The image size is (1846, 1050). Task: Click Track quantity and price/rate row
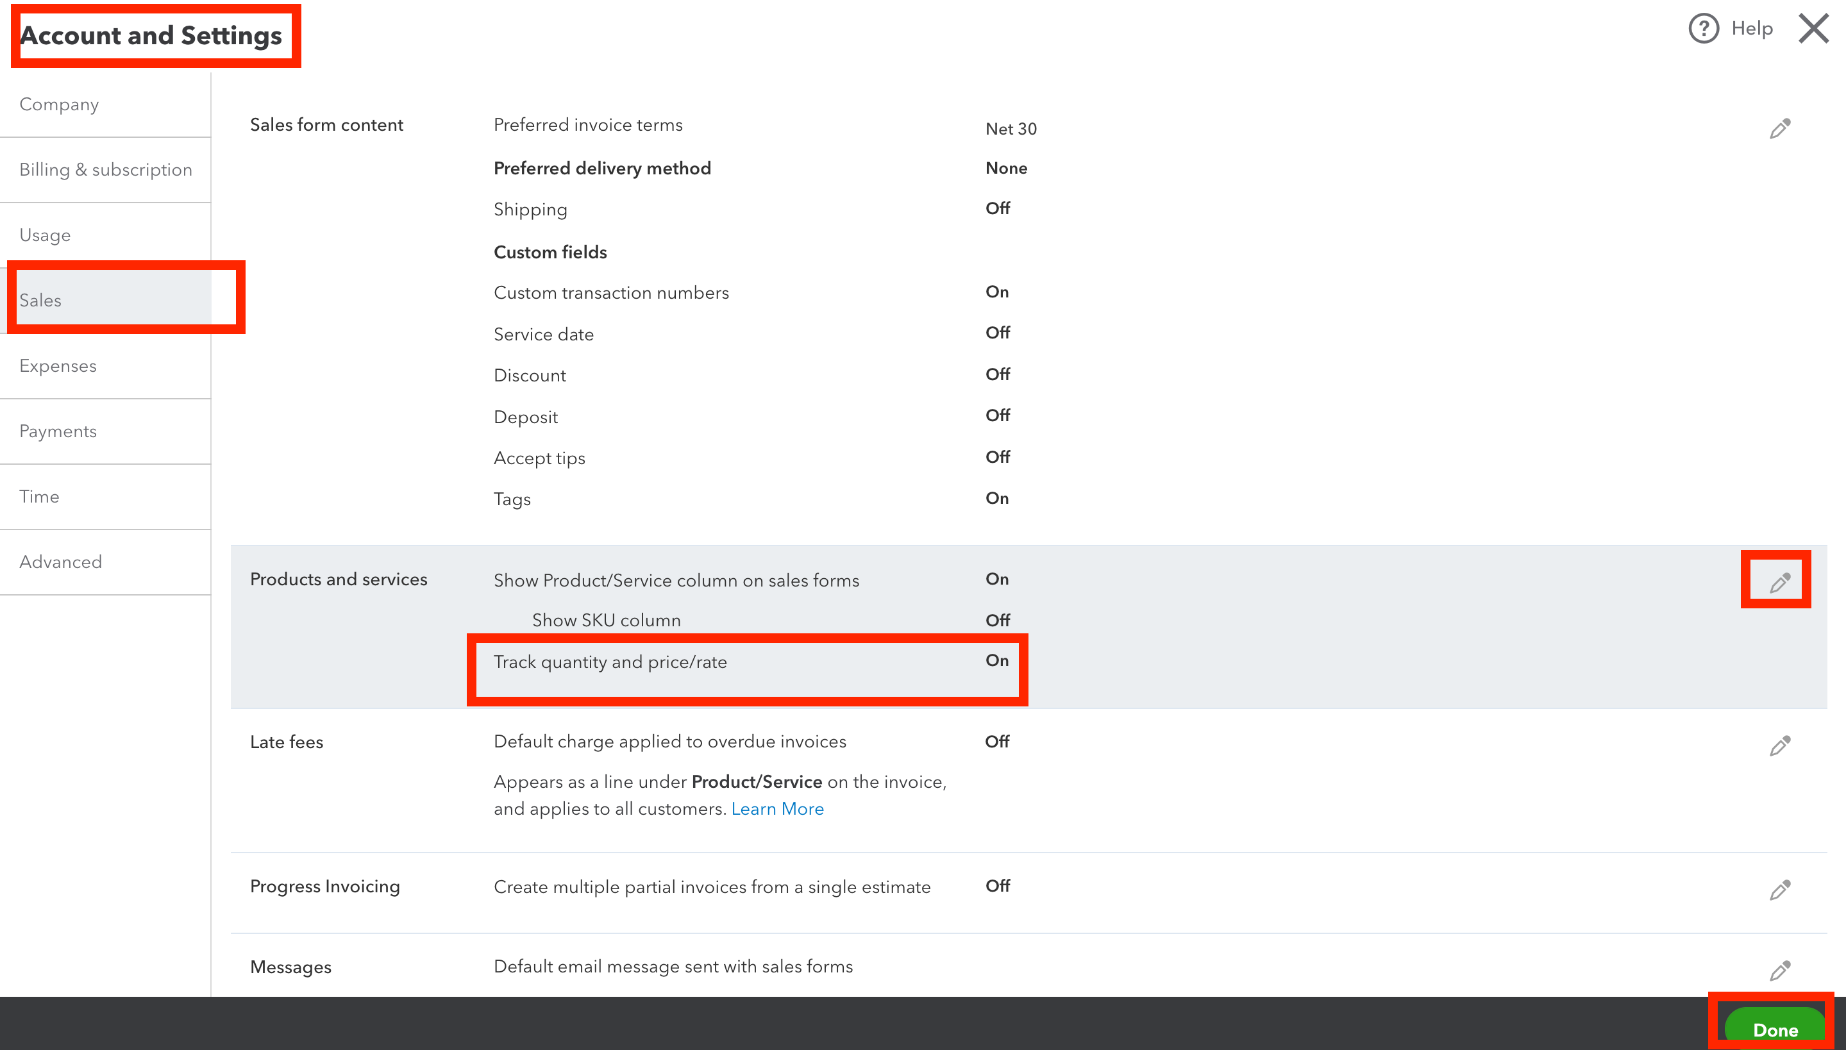[x=610, y=662]
